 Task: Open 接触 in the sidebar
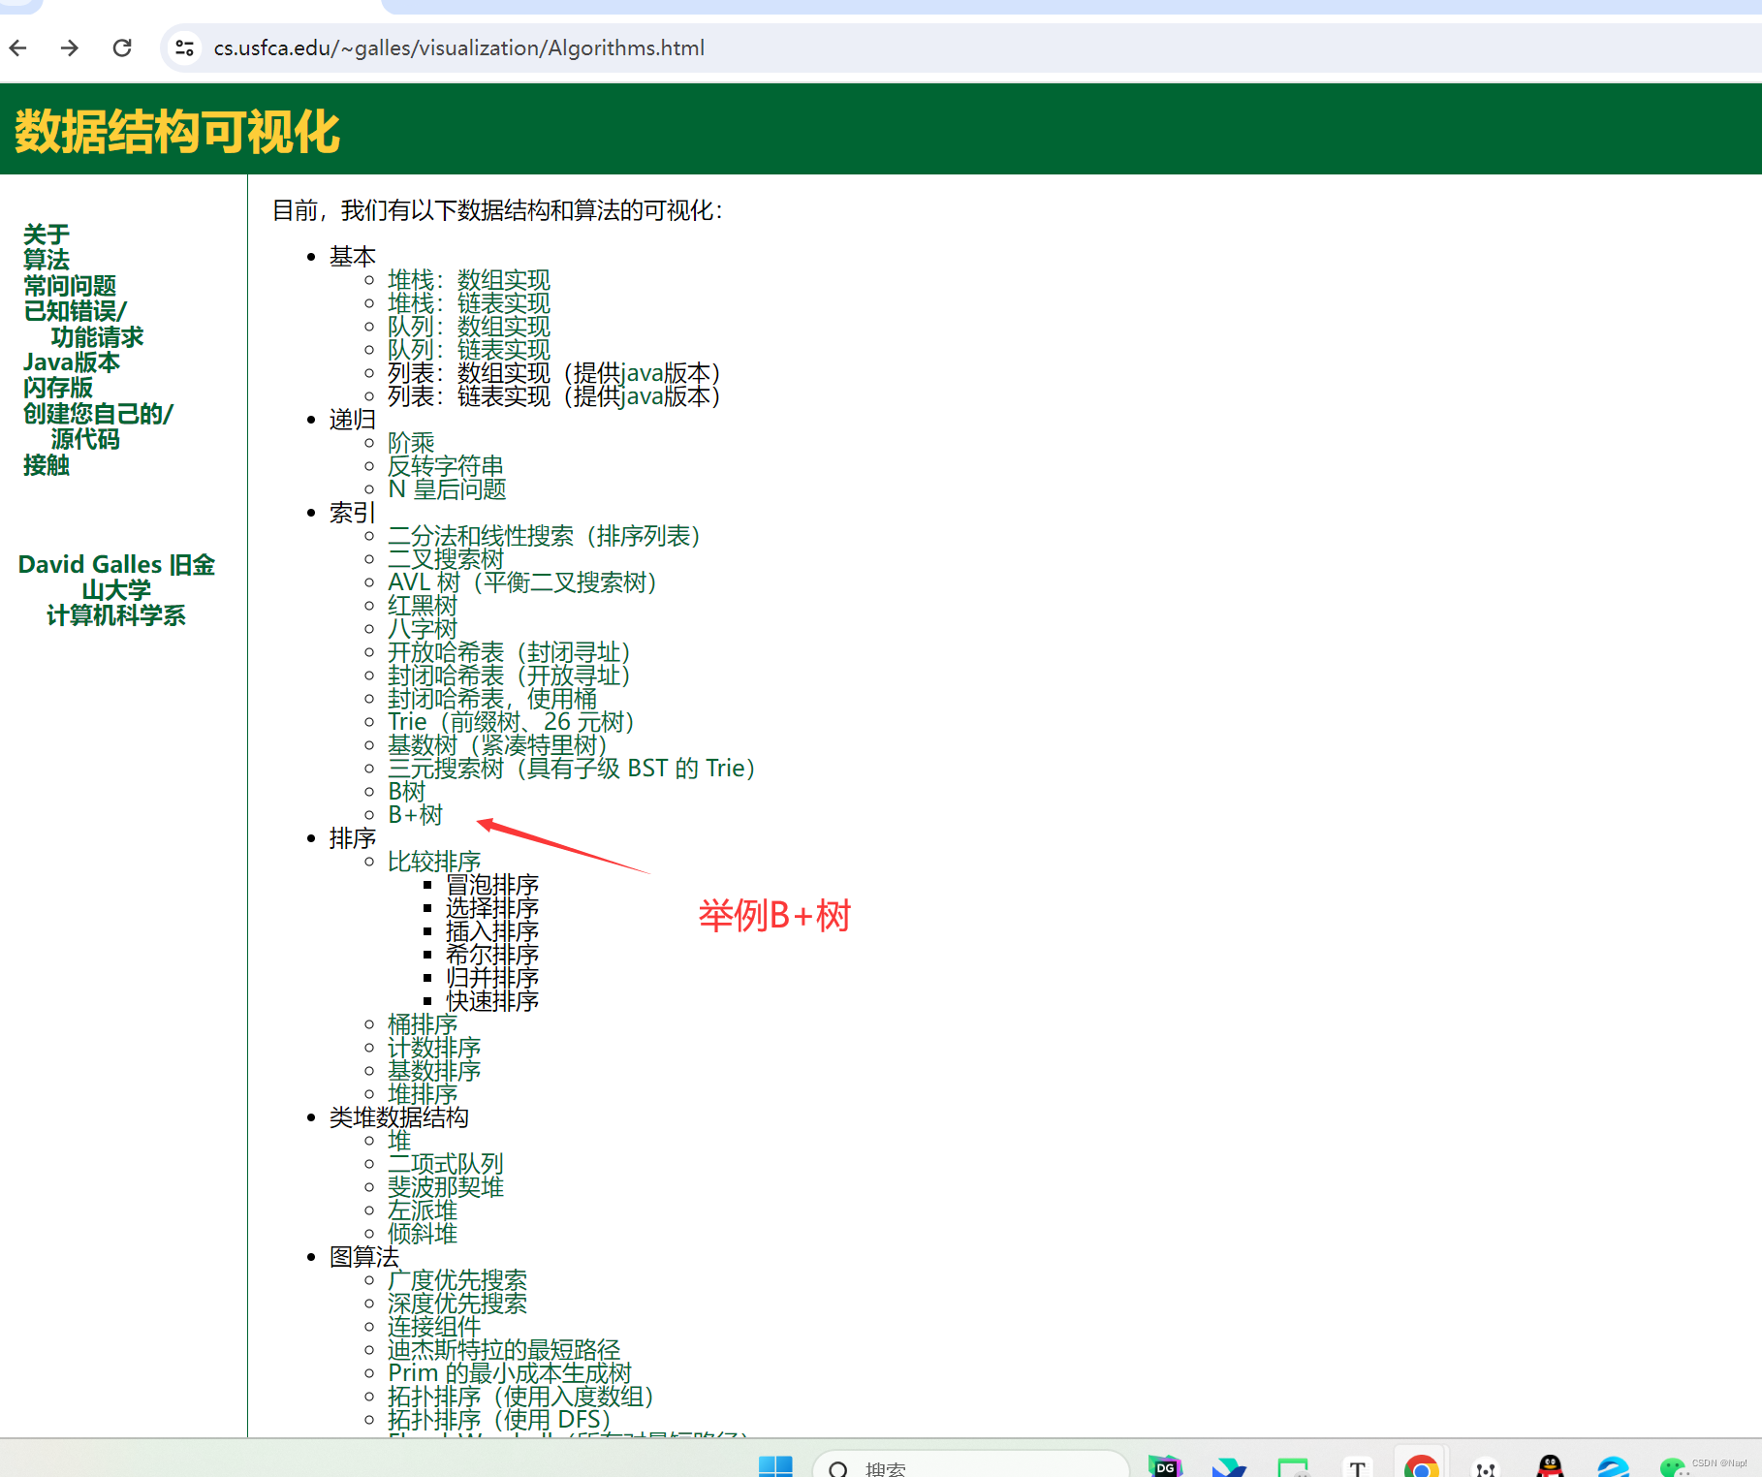pyautogui.click(x=47, y=465)
